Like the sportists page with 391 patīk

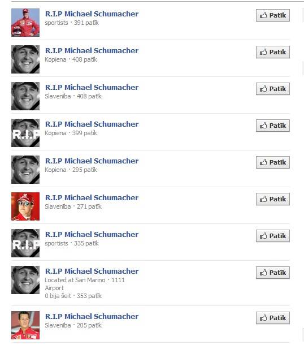click(x=273, y=15)
